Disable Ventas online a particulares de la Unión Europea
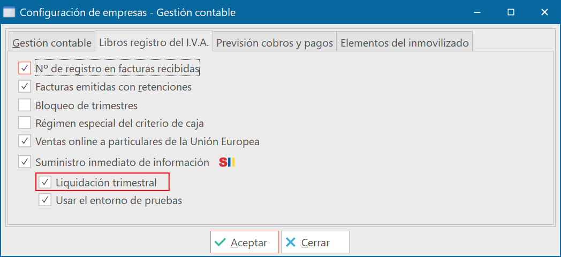The height and width of the screenshot is (257, 561). coord(25,142)
